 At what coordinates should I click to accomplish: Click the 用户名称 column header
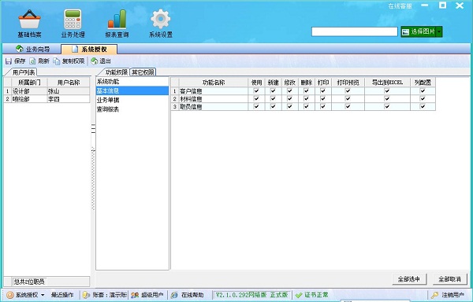[69, 83]
